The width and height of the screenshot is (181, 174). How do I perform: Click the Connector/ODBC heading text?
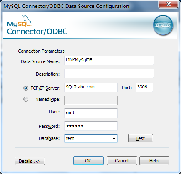(37, 32)
